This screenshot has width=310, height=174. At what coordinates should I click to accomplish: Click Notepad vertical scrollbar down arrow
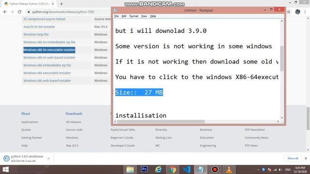point(282,118)
